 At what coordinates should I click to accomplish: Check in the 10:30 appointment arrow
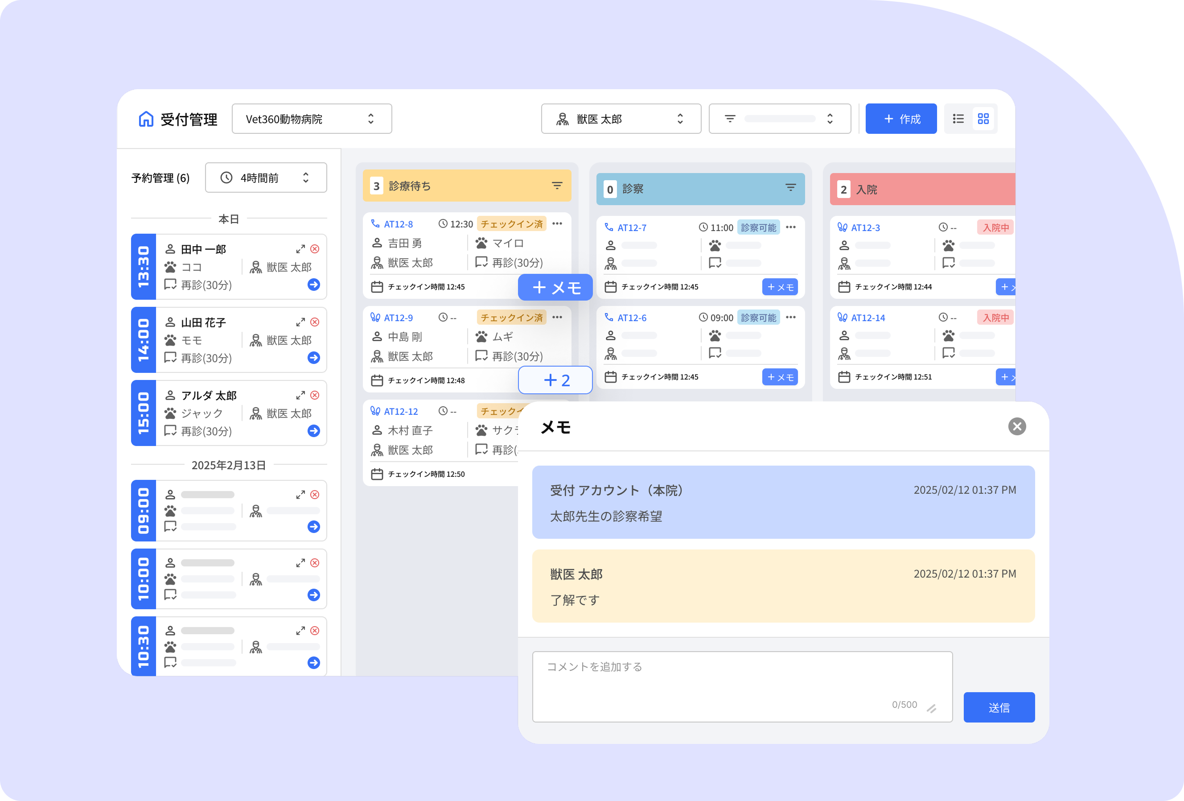(314, 662)
